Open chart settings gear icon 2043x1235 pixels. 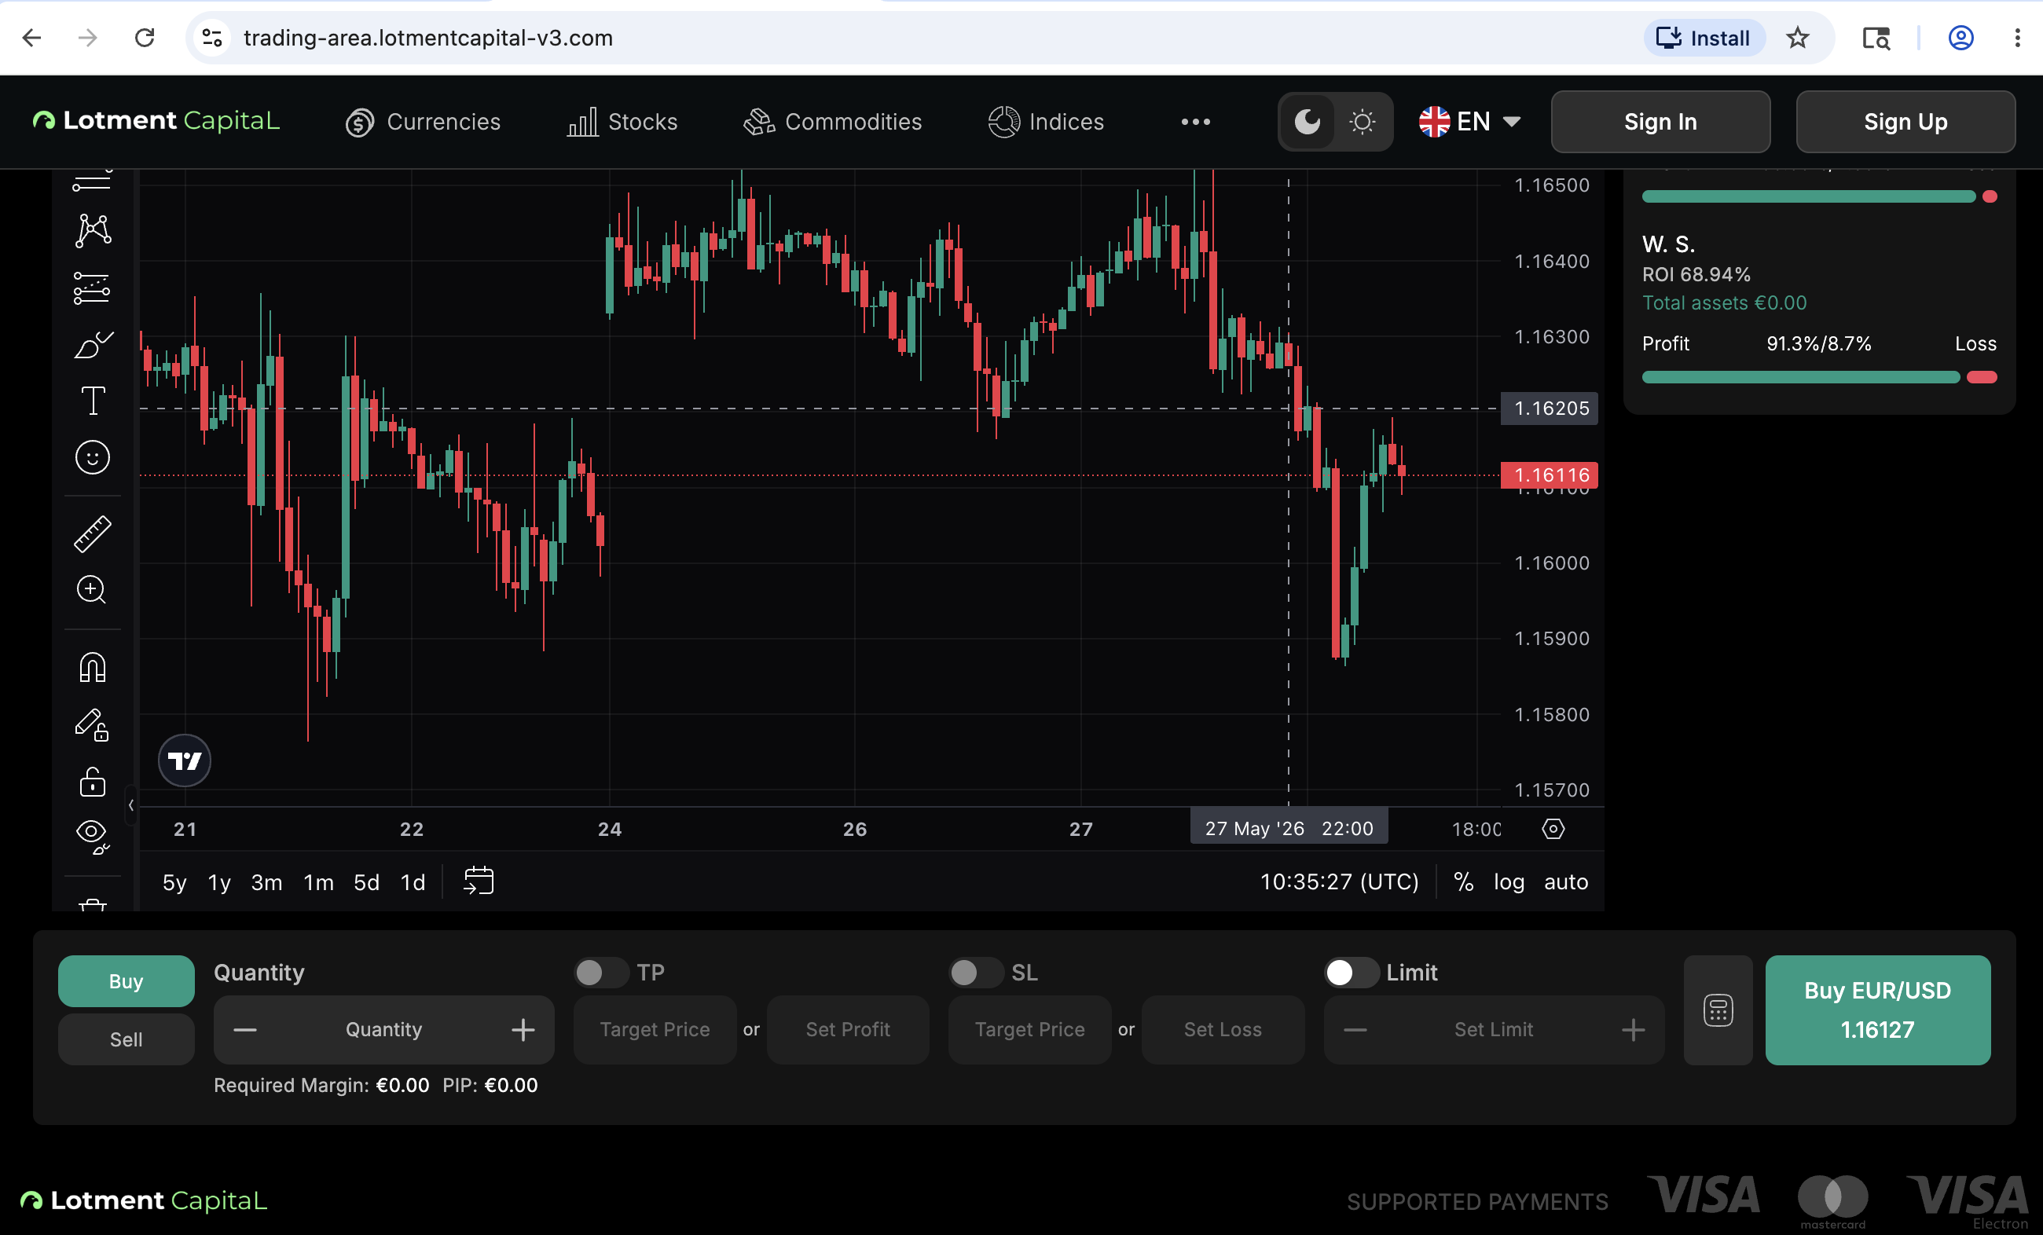click(1553, 829)
